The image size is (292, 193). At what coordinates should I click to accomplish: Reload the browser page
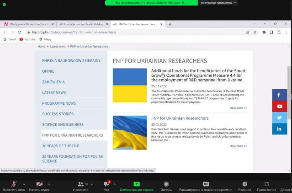tap(19, 32)
